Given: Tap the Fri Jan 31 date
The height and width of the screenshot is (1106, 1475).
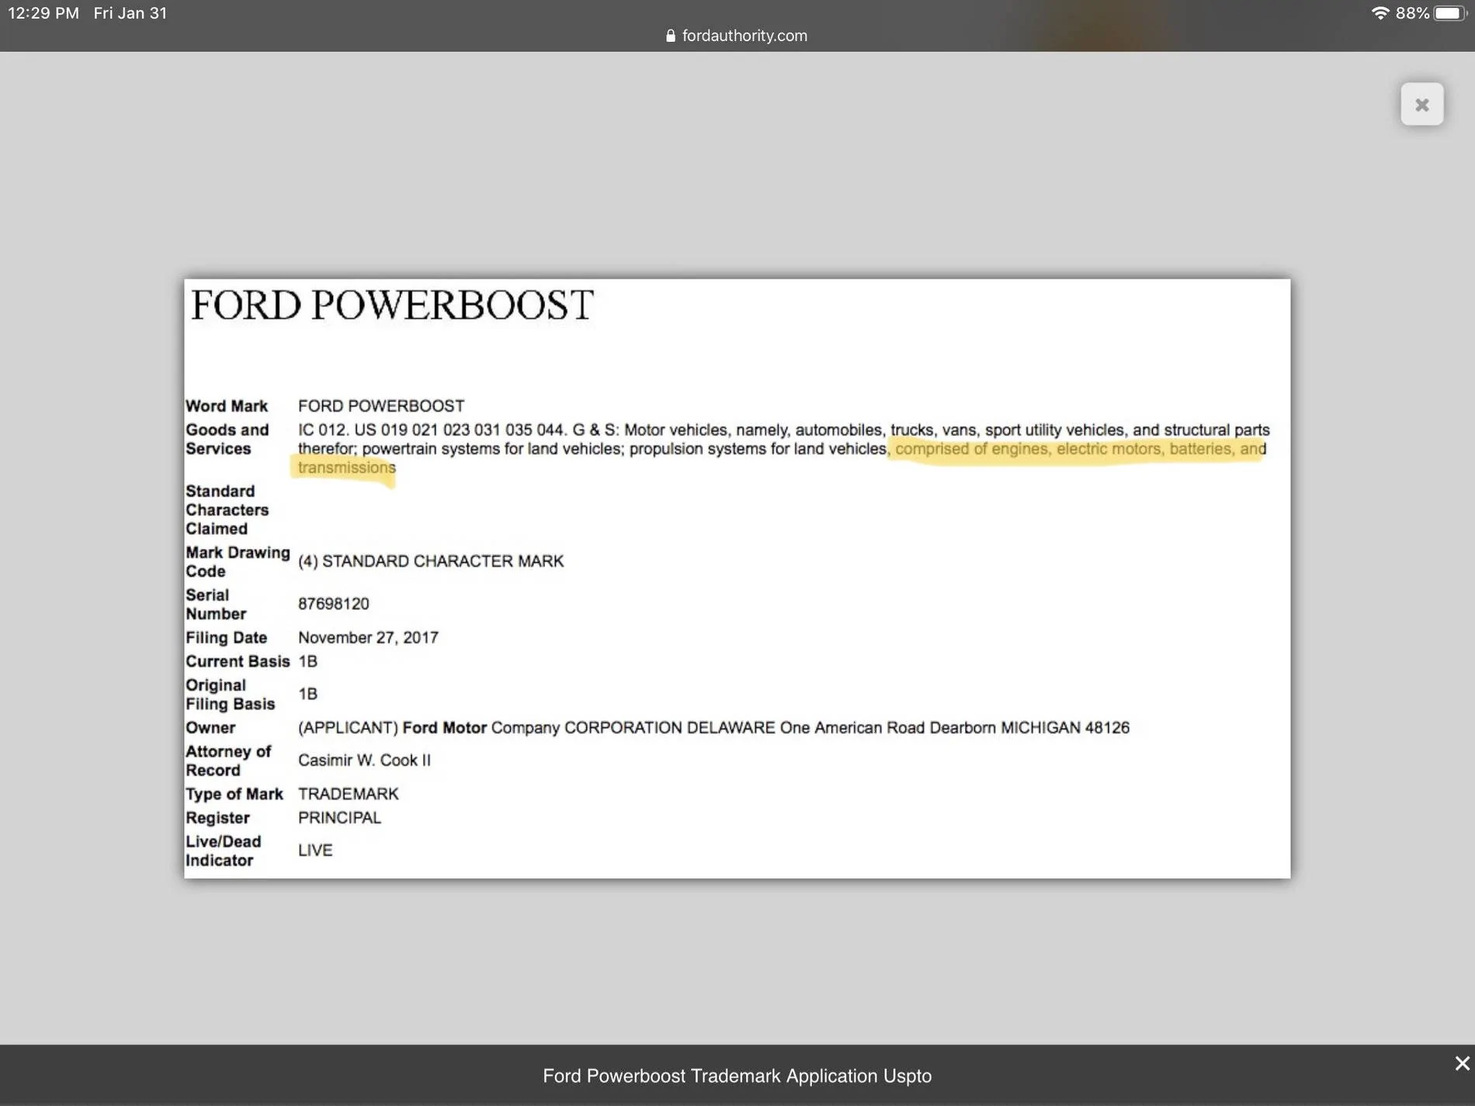Looking at the screenshot, I should [x=130, y=13].
